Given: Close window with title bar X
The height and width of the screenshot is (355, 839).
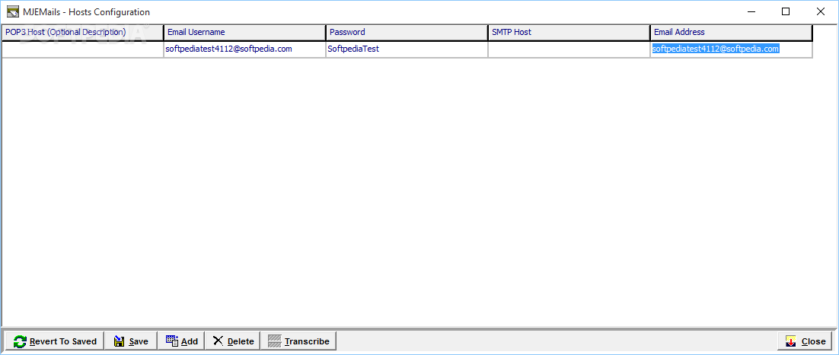Looking at the screenshot, I should point(820,11).
